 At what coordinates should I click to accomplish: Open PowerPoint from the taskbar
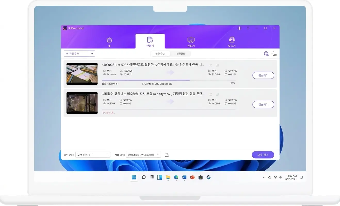(192, 177)
